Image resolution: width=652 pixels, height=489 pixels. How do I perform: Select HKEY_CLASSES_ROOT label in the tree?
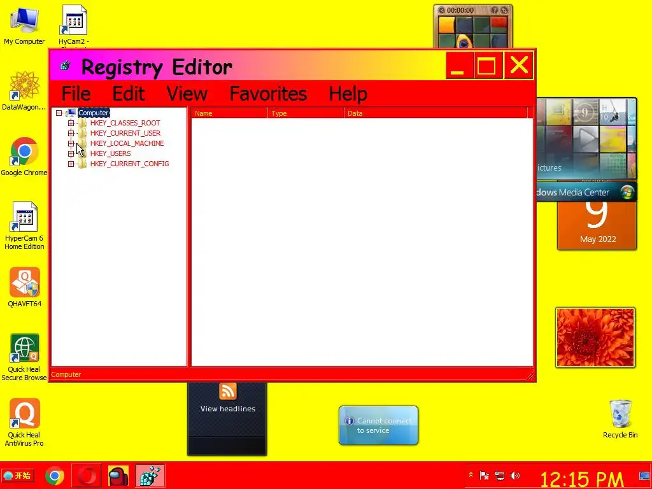click(125, 123)
